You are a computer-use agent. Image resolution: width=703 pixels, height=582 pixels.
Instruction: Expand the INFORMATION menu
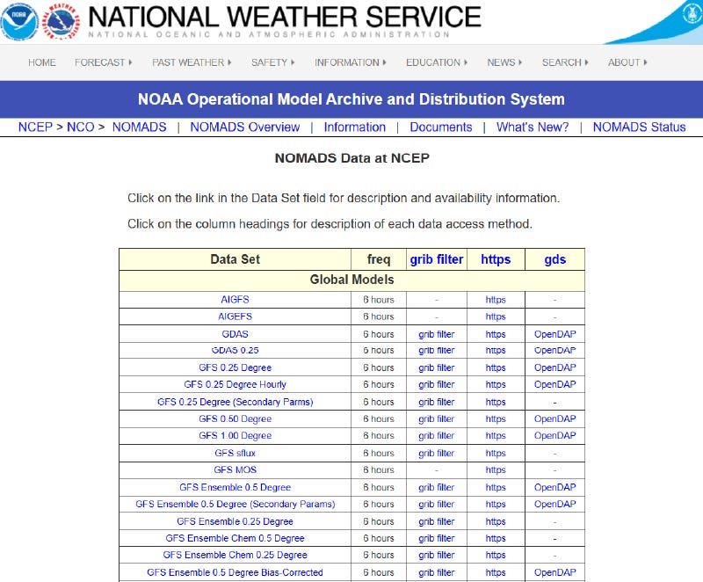[x=350, y=62]
